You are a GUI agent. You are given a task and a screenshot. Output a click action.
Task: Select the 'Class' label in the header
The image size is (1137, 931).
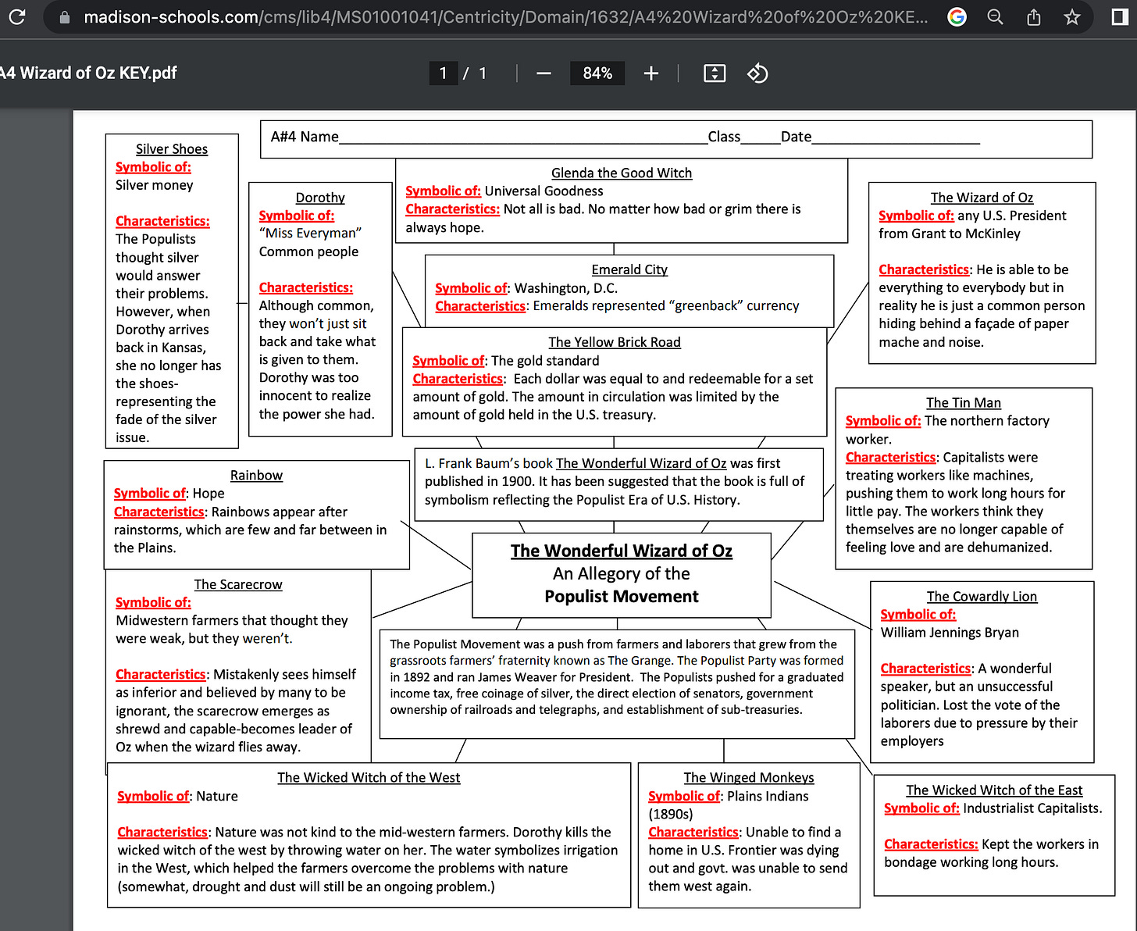click(724, 137)
